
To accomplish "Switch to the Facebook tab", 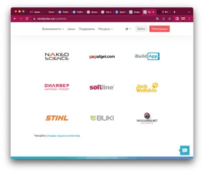I will tap(121, 12).
